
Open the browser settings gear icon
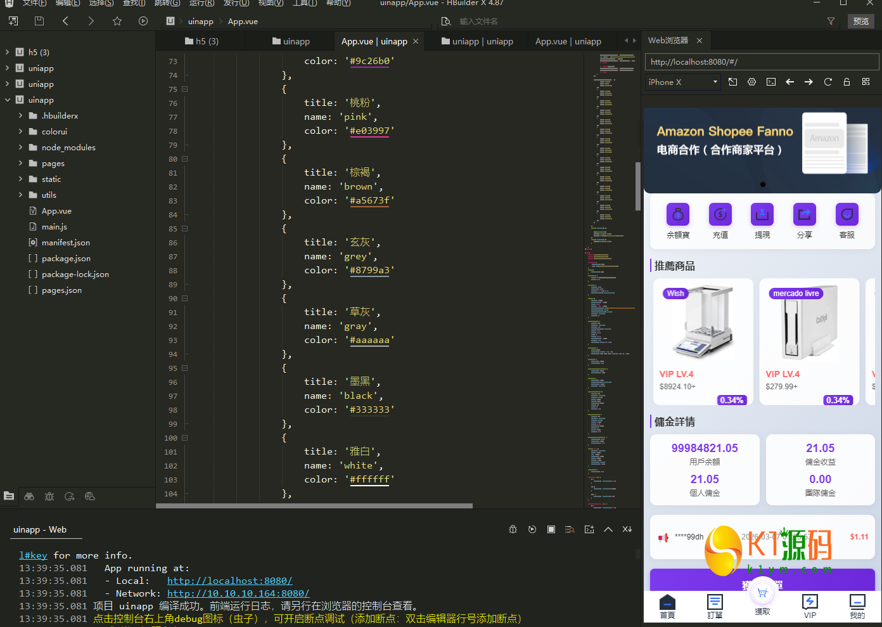752,82
